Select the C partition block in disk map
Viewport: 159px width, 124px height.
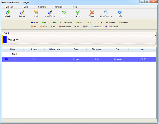click(79, 40)
